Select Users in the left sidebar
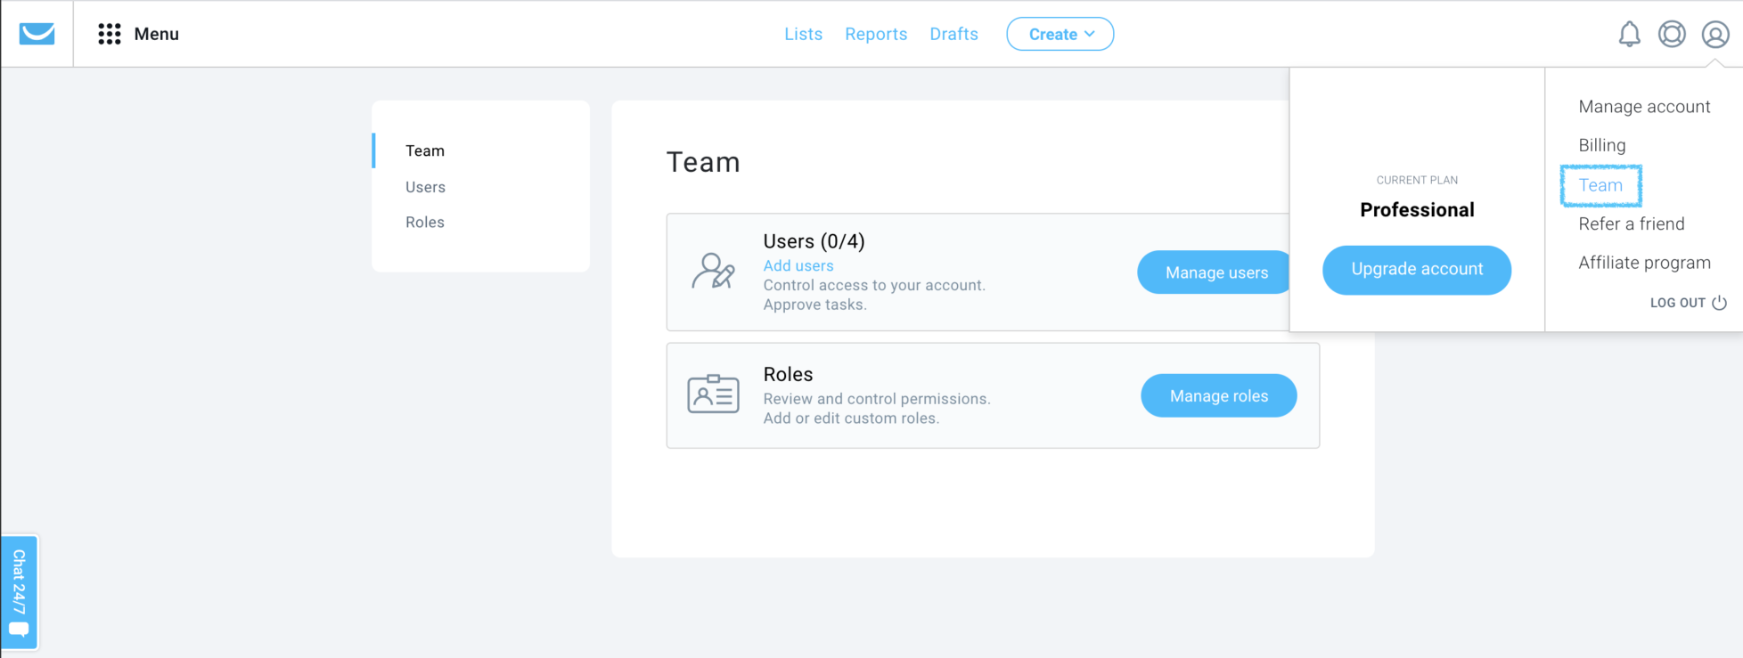This screenshot has width=1743, height=658. pos(425,187)
